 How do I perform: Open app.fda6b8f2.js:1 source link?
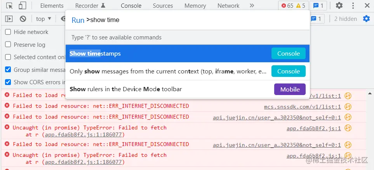(313, 128)
